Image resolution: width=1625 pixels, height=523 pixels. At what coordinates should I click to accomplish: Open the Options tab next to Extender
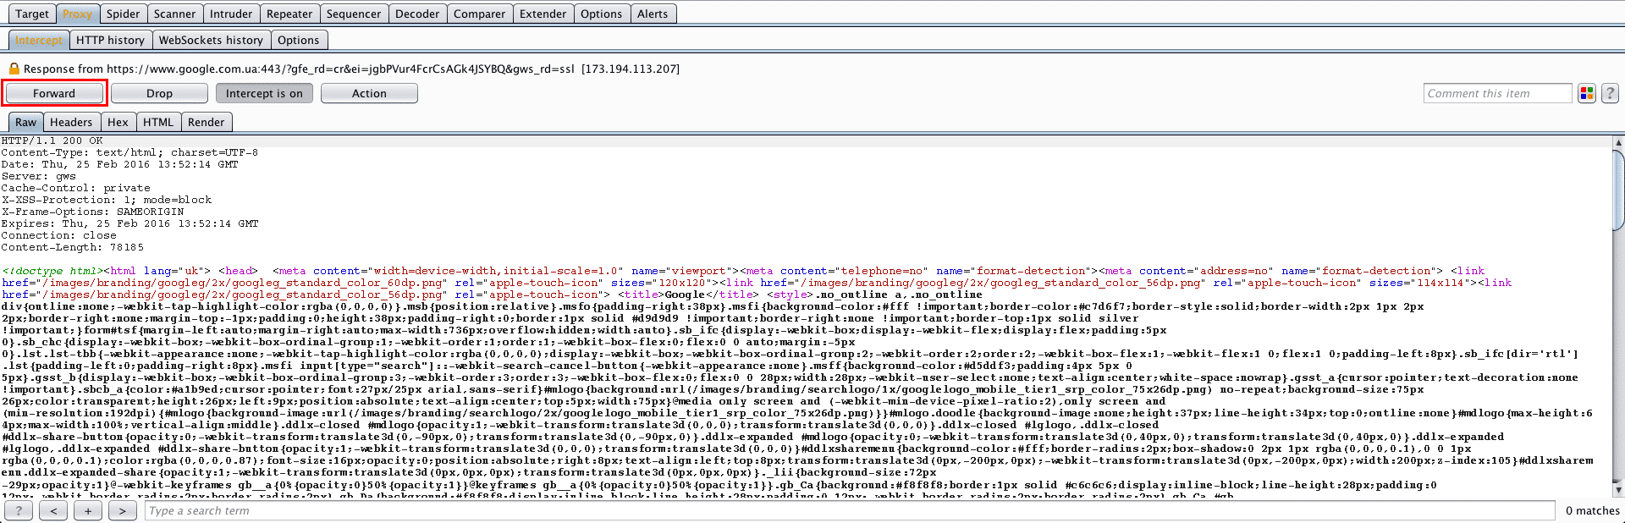pos(602,14)
